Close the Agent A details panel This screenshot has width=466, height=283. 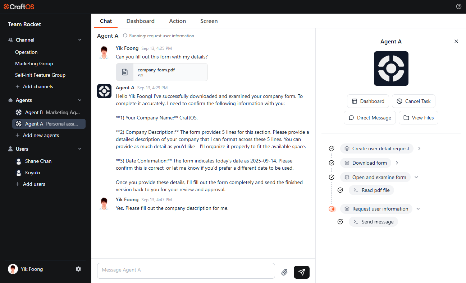[x=456, y=41]
